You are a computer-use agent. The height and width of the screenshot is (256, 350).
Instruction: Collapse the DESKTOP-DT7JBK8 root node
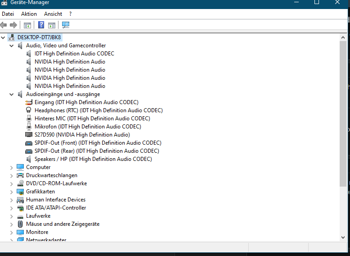tap(3, 37)
